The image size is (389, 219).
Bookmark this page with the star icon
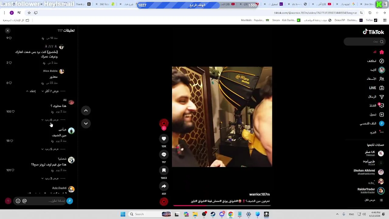click(x=29, y=13)
